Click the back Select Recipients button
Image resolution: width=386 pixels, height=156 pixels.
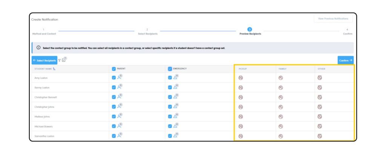[x=44, y=60]
